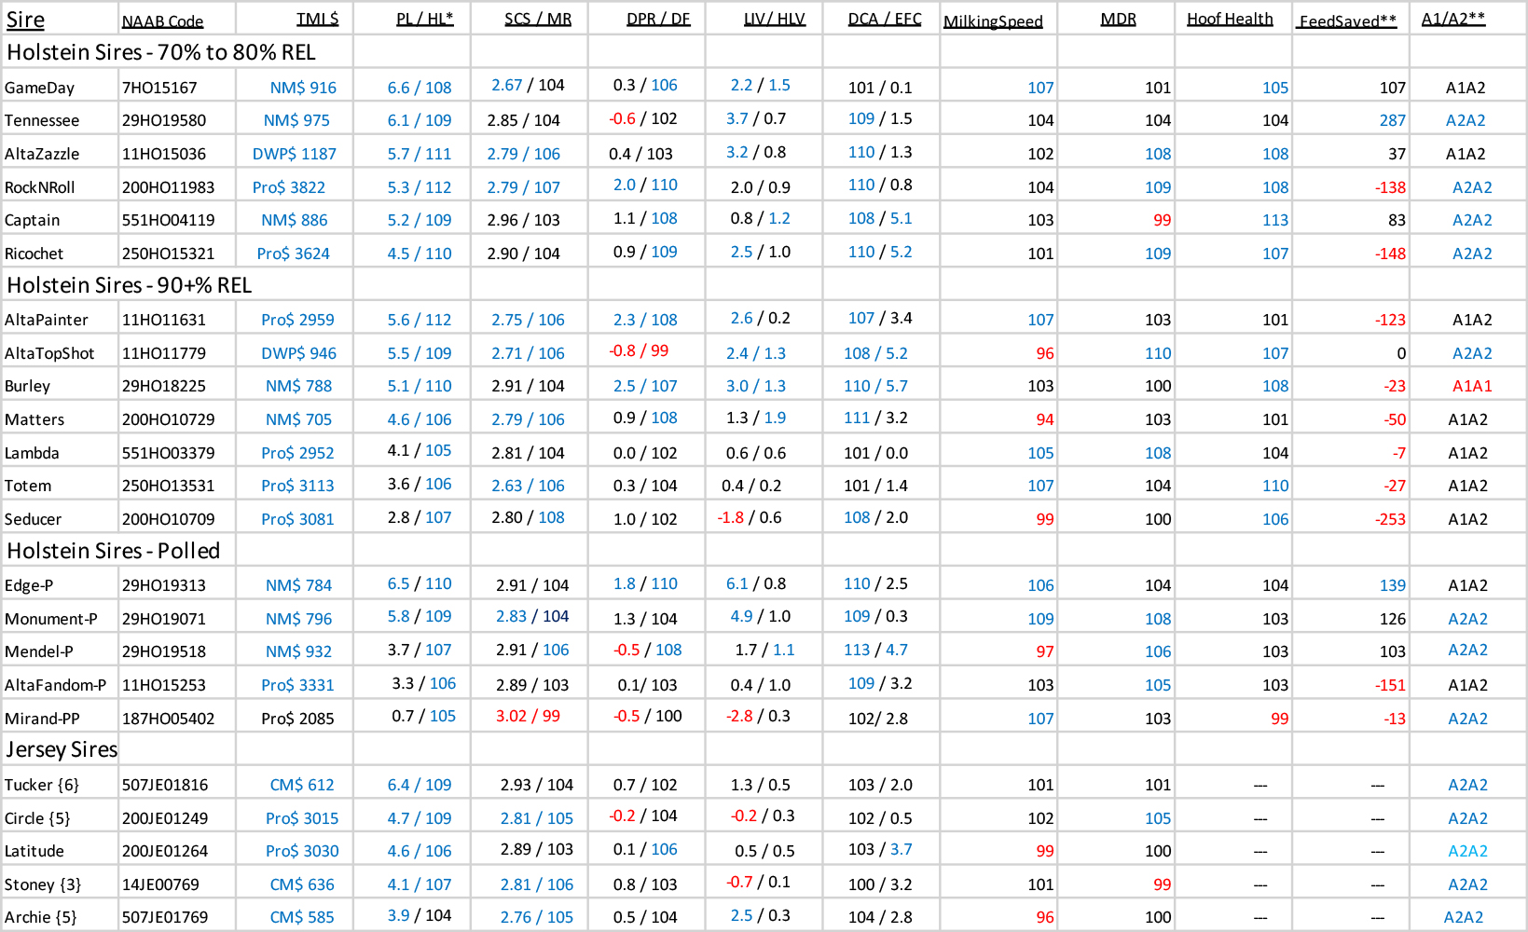Click the A1A1 value in Burley's row

pyautogui.click(x=1471, y=384)
